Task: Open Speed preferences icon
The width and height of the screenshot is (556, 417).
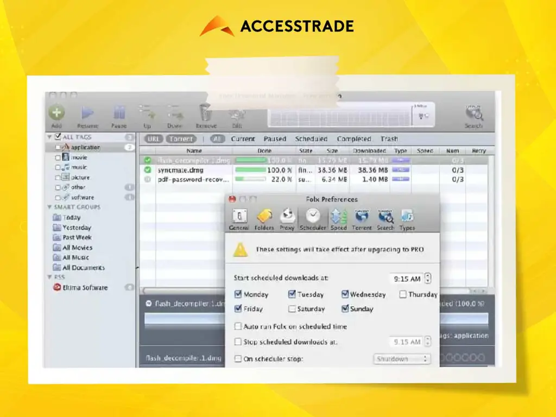Action: (339, 216)
